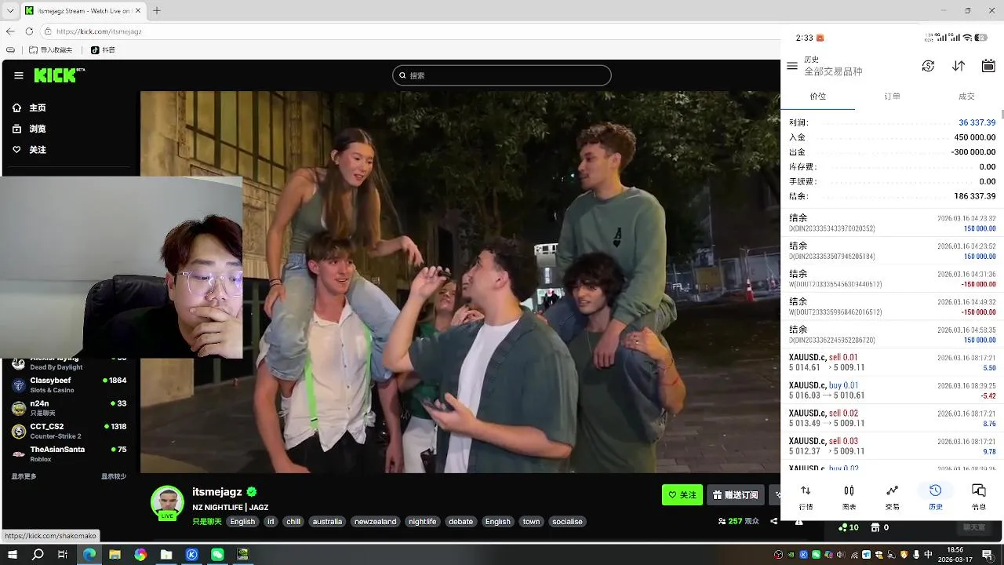The width and height of the screenshot is (1004, 565).
Task: Select the irl tag
Action: pos(271,521)
